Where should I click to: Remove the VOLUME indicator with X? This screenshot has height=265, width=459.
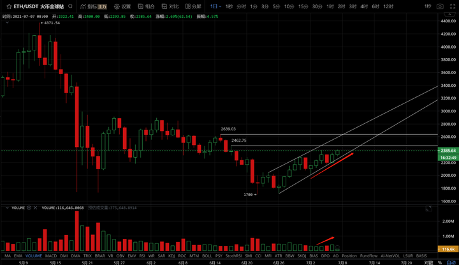click(35, 208)
